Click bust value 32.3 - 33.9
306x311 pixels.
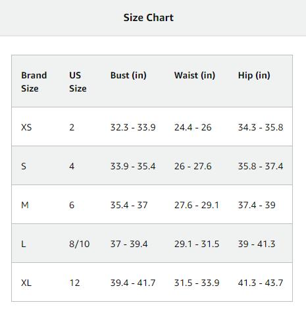point(133,127)
